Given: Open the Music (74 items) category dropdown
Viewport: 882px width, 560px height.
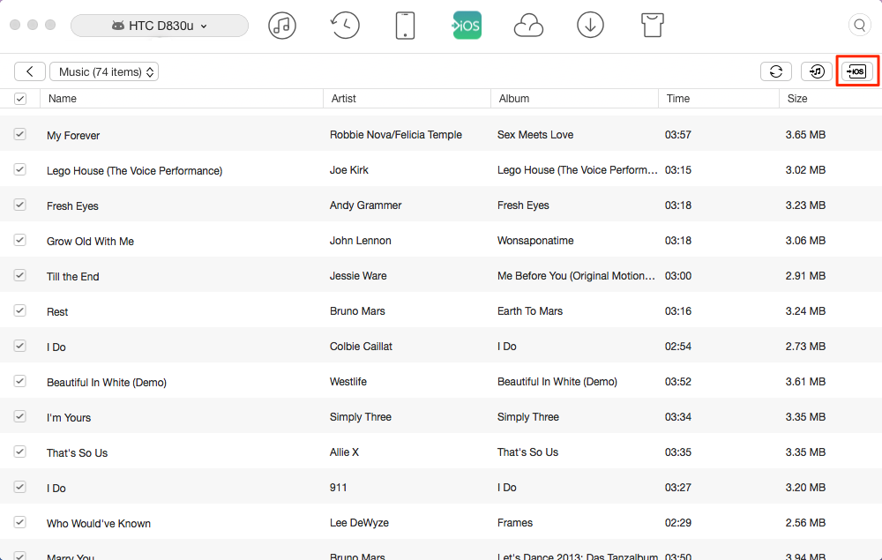Looking at the screenshot, I should (x=104, y=71).
